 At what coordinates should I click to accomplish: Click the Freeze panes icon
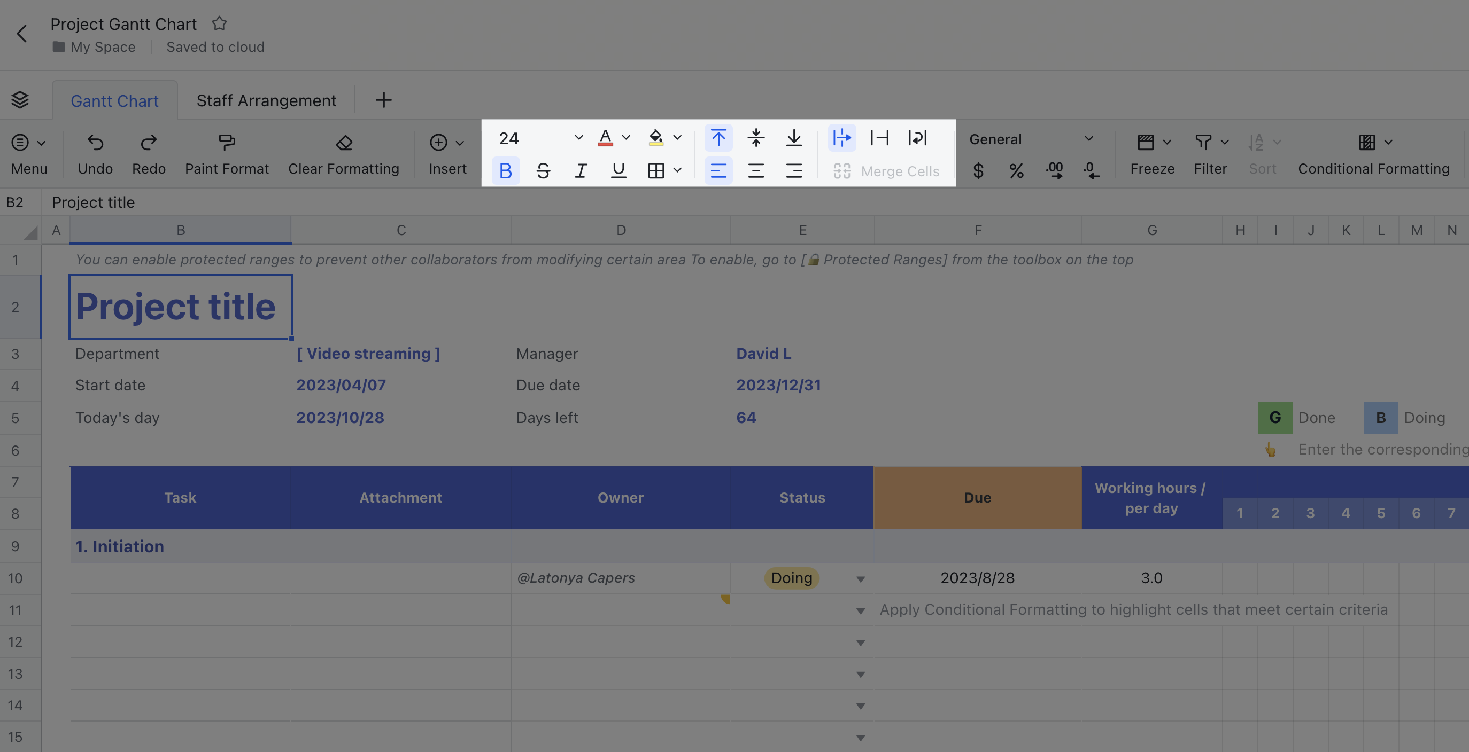click(x=1145, y=142)
